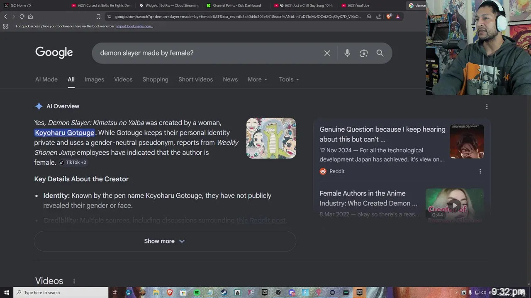Share this page using the share icon
Viewport: 531px width, 298px height.
coord(378,17)
